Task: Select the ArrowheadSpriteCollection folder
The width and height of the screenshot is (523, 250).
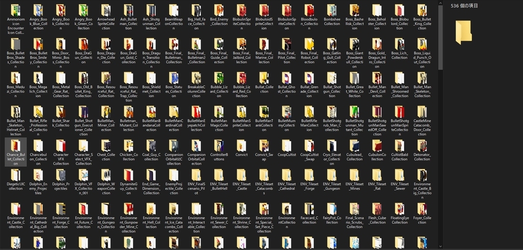Action: (106, 17)
